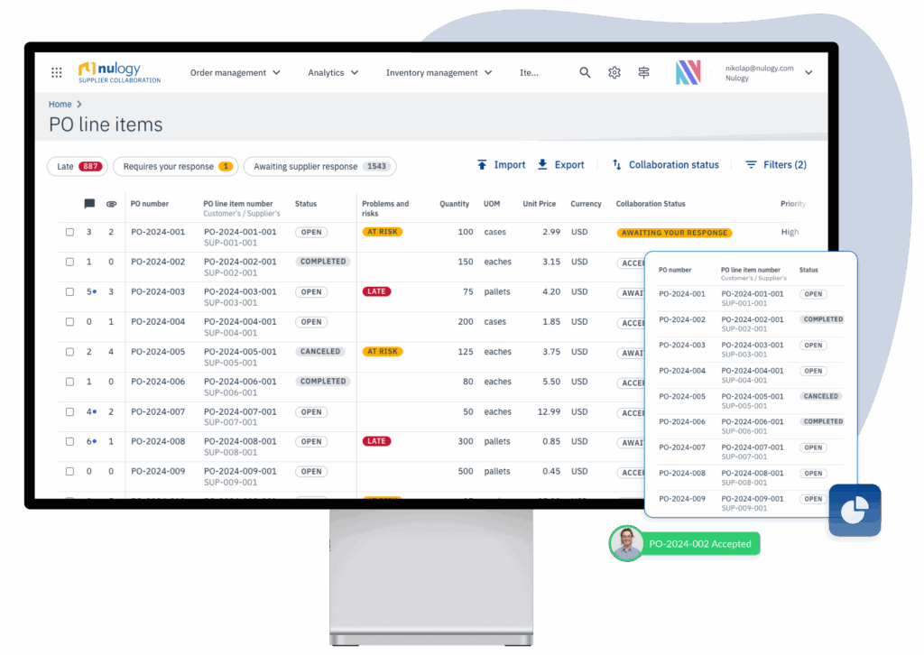Open the app launcher grid icon

[x=57, y=73]
